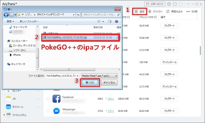Open the filename combo box dropdown arrow
The width and height of the screenshot is (205, 123).
click(78, 76)
